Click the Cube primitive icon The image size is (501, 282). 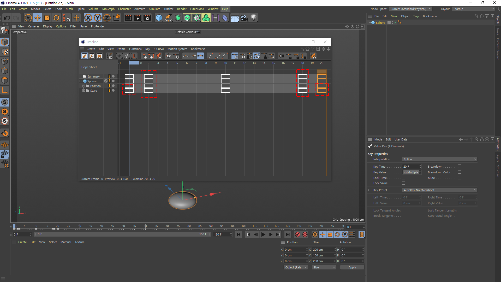pos(159,18)
